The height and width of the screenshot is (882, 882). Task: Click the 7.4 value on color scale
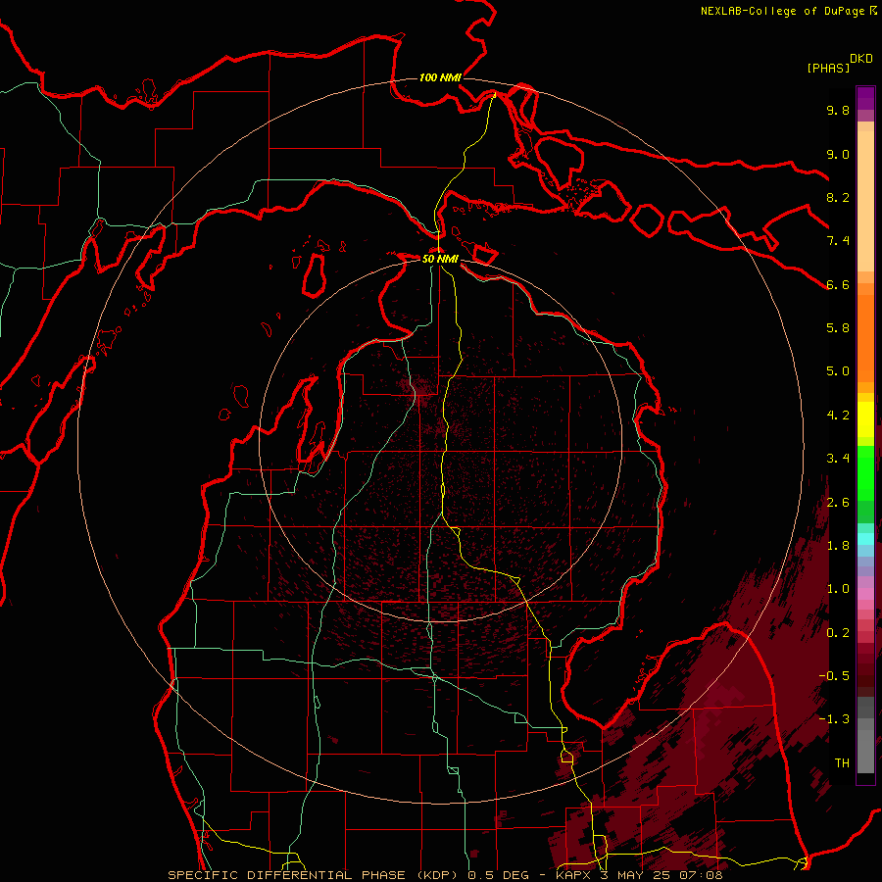[x=838, y=241]
